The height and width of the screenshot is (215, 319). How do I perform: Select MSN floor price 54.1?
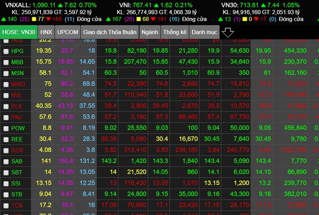click(89, 73)
